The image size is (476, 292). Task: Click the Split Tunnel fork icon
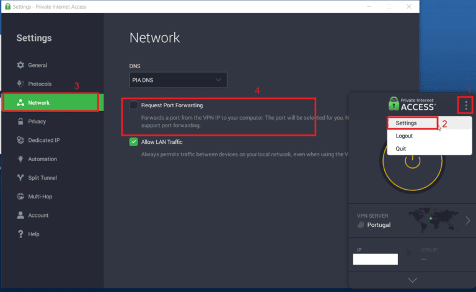click(20, 178)
